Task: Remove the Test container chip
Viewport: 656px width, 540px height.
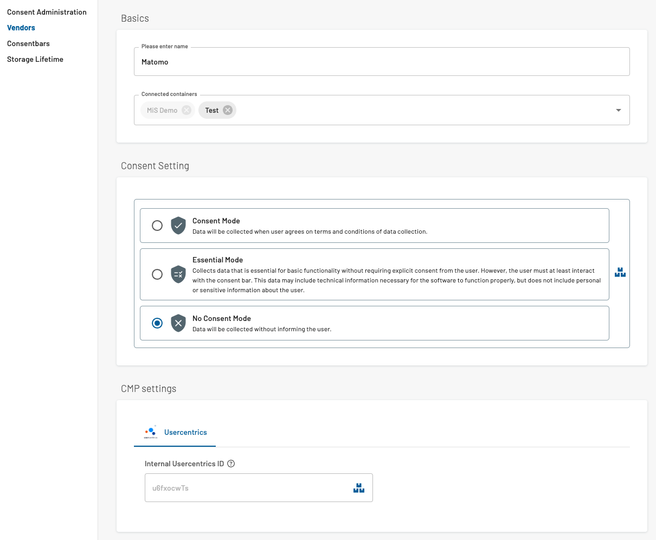Action: pos(228,110)
